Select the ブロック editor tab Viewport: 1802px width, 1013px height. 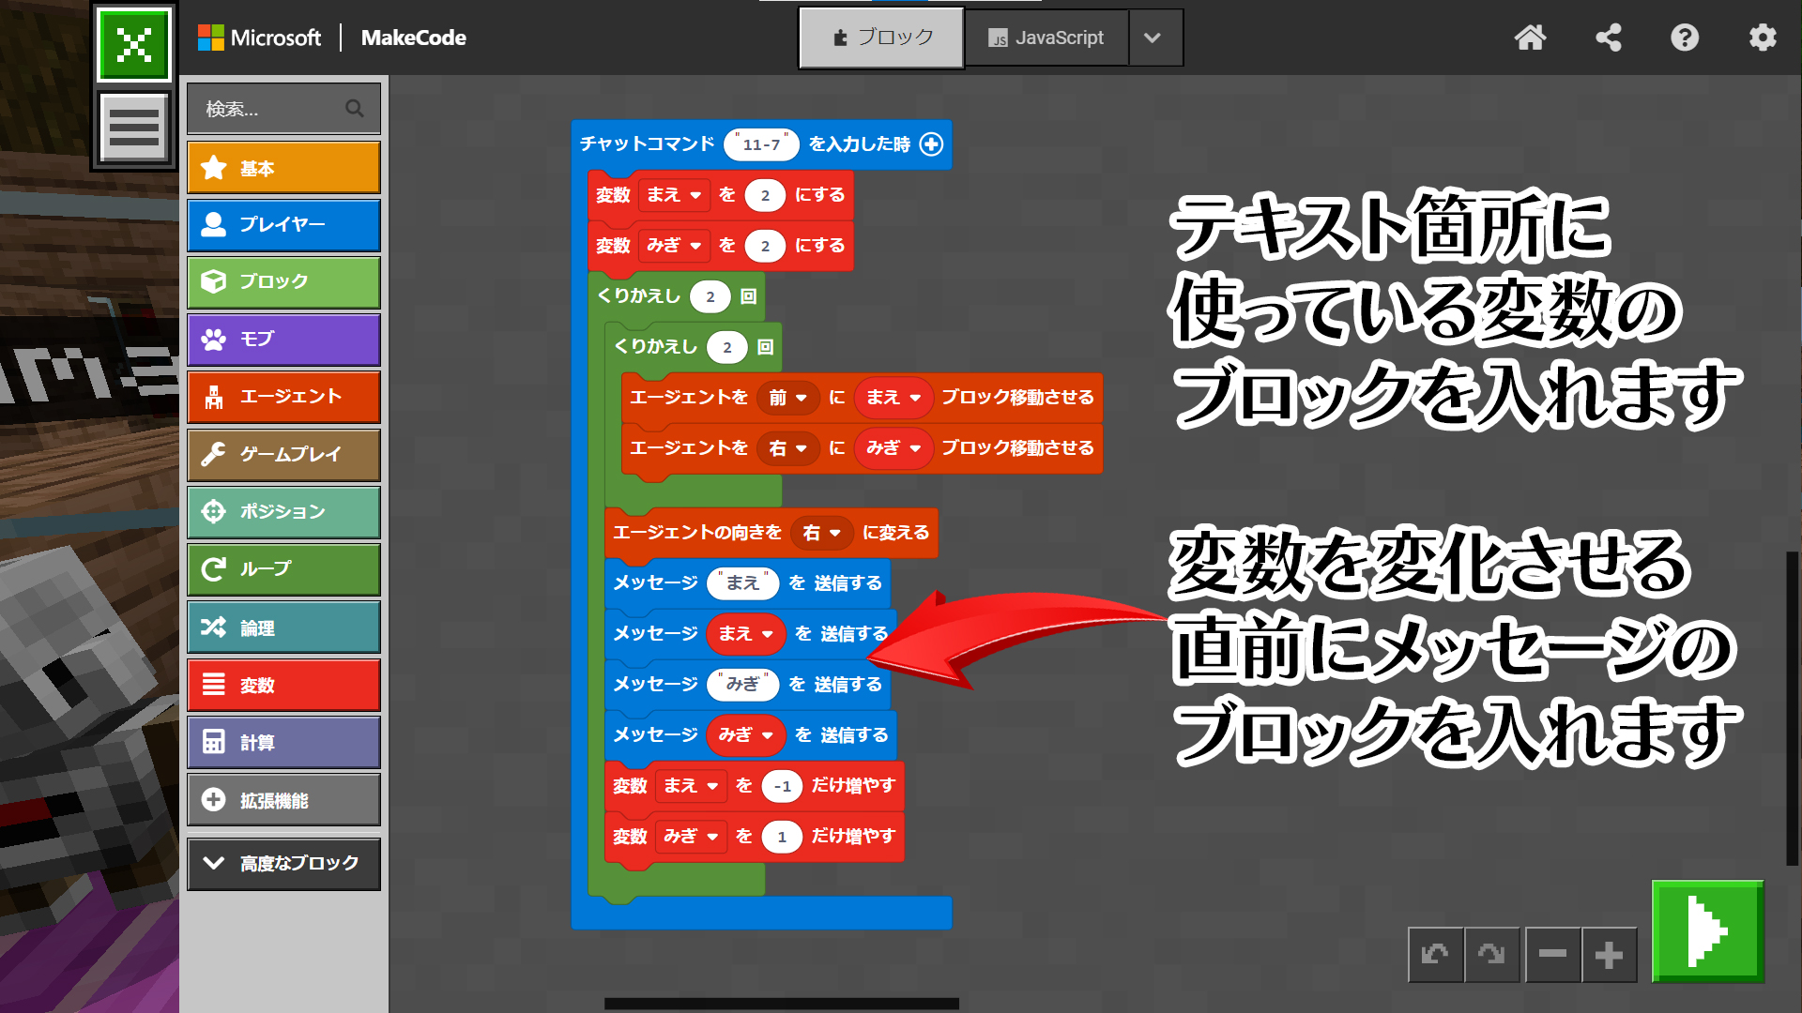(x=881, y=38)
